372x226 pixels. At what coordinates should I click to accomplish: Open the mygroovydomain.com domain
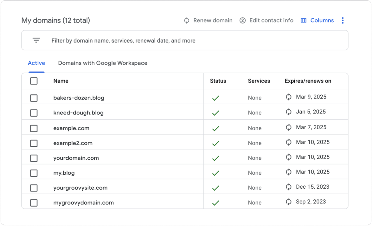point(84,203)
